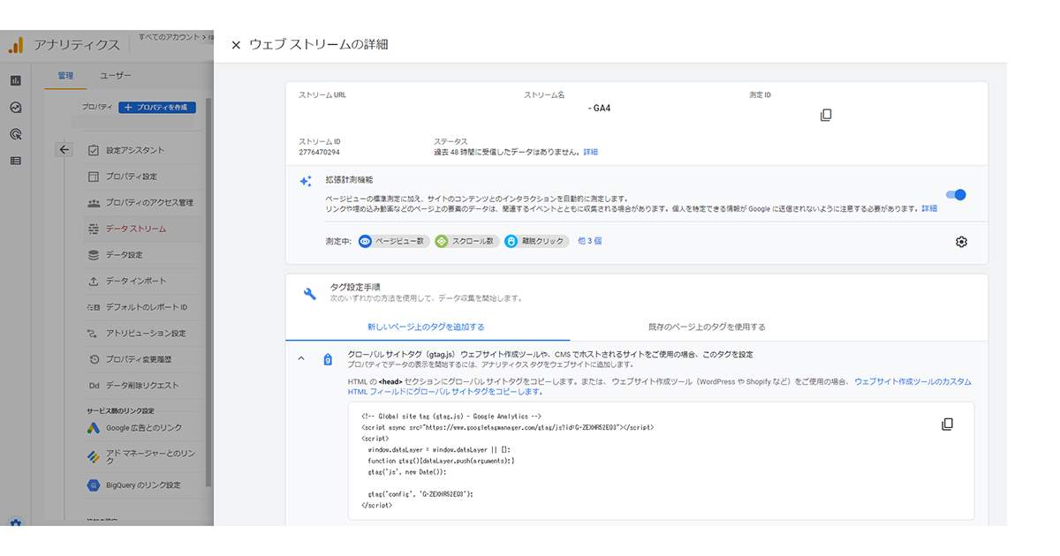The width and height of the screenshot is (1060, 556).
Task: Copy the measurement ID
Action: pyautogui.click(x=826, y=115)
